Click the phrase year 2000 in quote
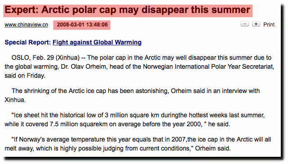This screenshot has height=164, width=288. [x=186, y=124]
